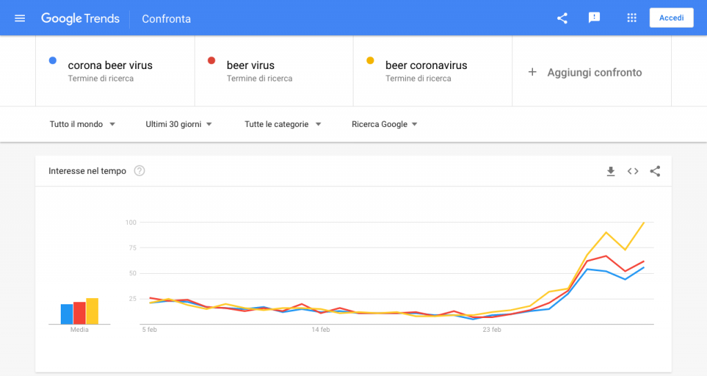Select the Confronta page title

(166, 19)
